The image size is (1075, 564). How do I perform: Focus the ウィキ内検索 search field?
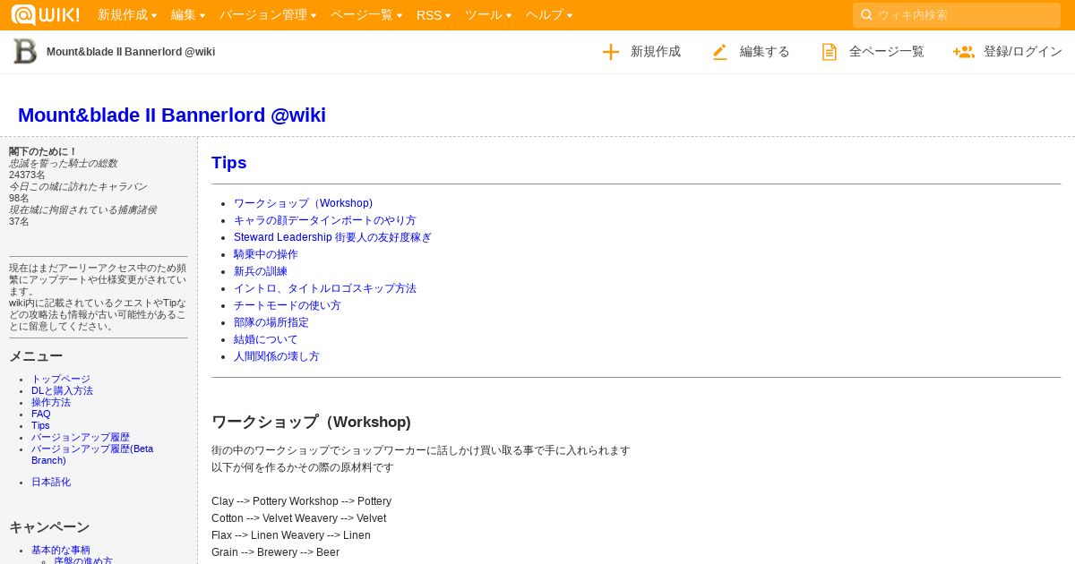[957, 14]
